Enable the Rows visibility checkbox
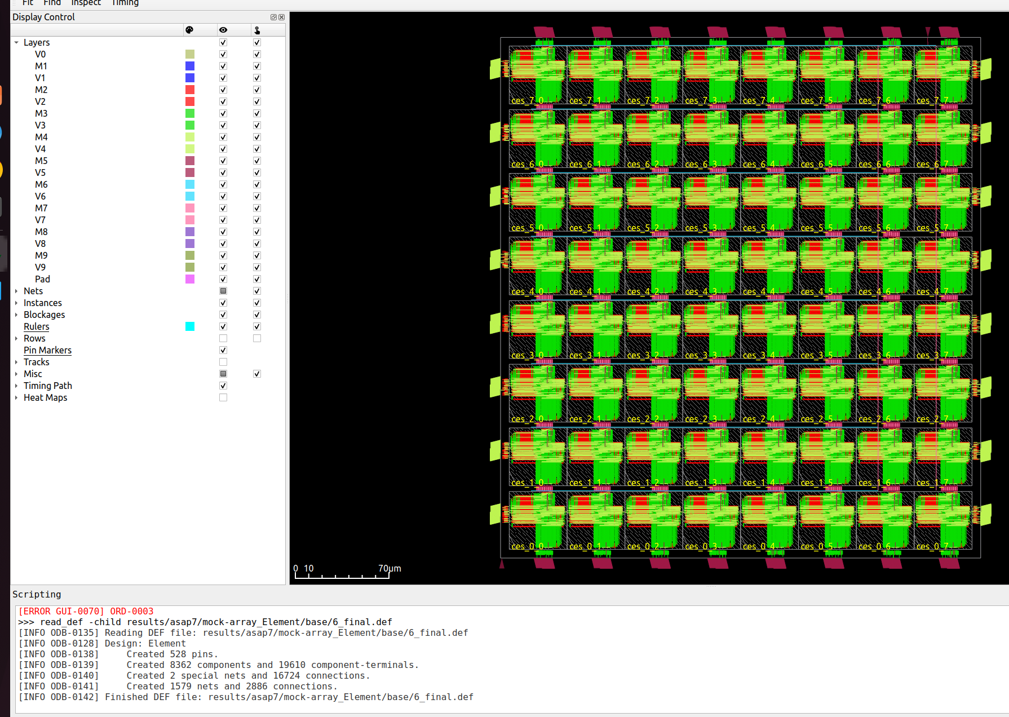The width and height of the screenshot is (1009, 717). (x=223, y=338)
